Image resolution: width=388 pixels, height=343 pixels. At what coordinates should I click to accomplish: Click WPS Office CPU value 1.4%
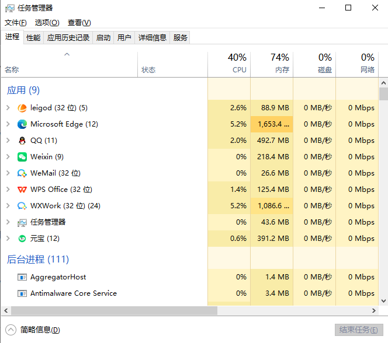pos(238,190)
